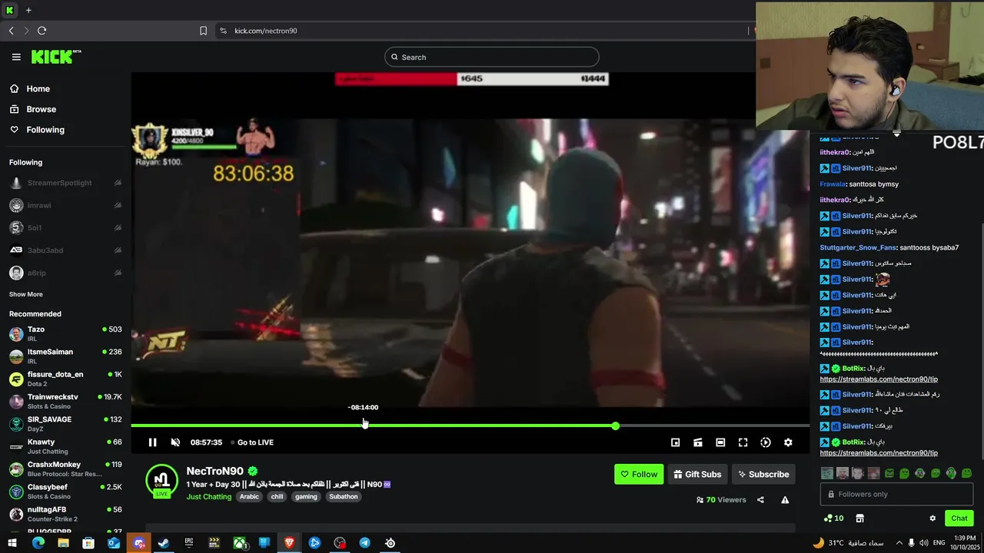
Task: Open Following in the sidebar
Action: point(45,130)
